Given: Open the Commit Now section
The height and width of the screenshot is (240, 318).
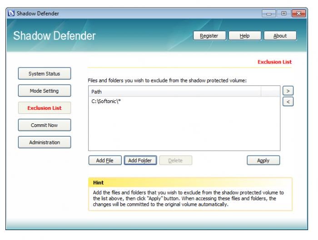Looking at the screenshot, I should click(x=45, y=125).
